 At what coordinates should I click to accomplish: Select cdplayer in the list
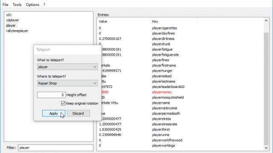pyautogui.click(x=12, y=20)
